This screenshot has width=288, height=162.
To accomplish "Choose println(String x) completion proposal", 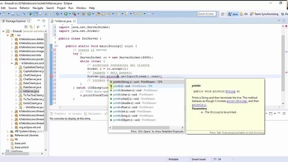I will 146,82.
